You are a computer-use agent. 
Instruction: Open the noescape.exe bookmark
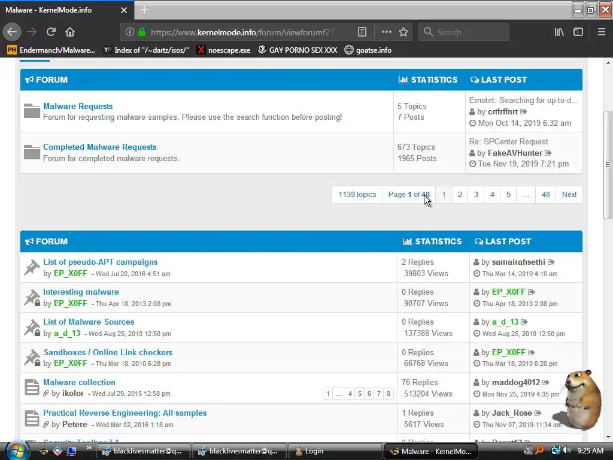click(x=224, y=50)
